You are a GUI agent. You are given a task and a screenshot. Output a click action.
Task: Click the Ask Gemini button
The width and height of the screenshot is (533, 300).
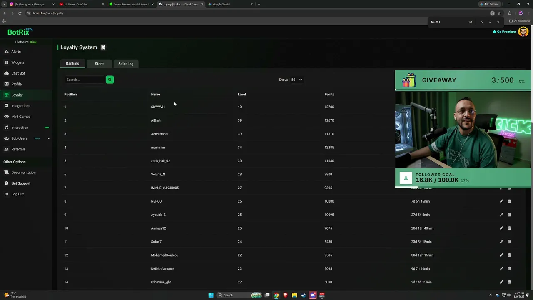489,4
